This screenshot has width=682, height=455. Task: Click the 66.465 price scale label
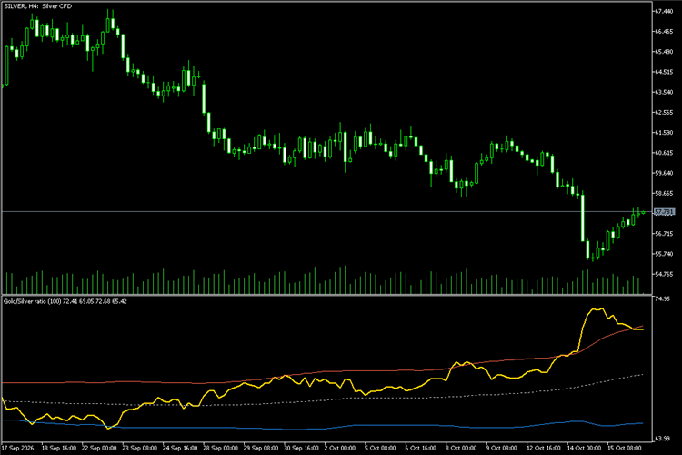click(664, 31)
